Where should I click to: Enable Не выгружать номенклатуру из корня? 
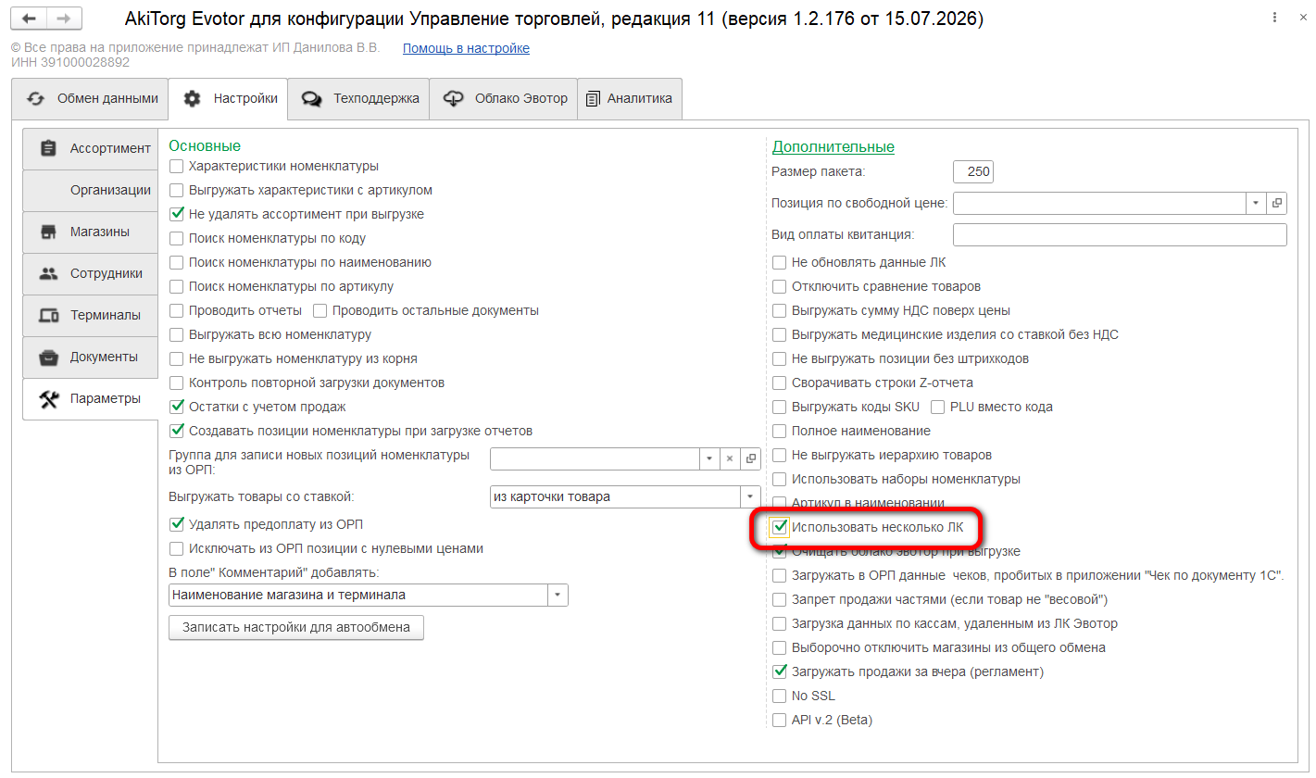pyautogui.click(x=177, y=359)
